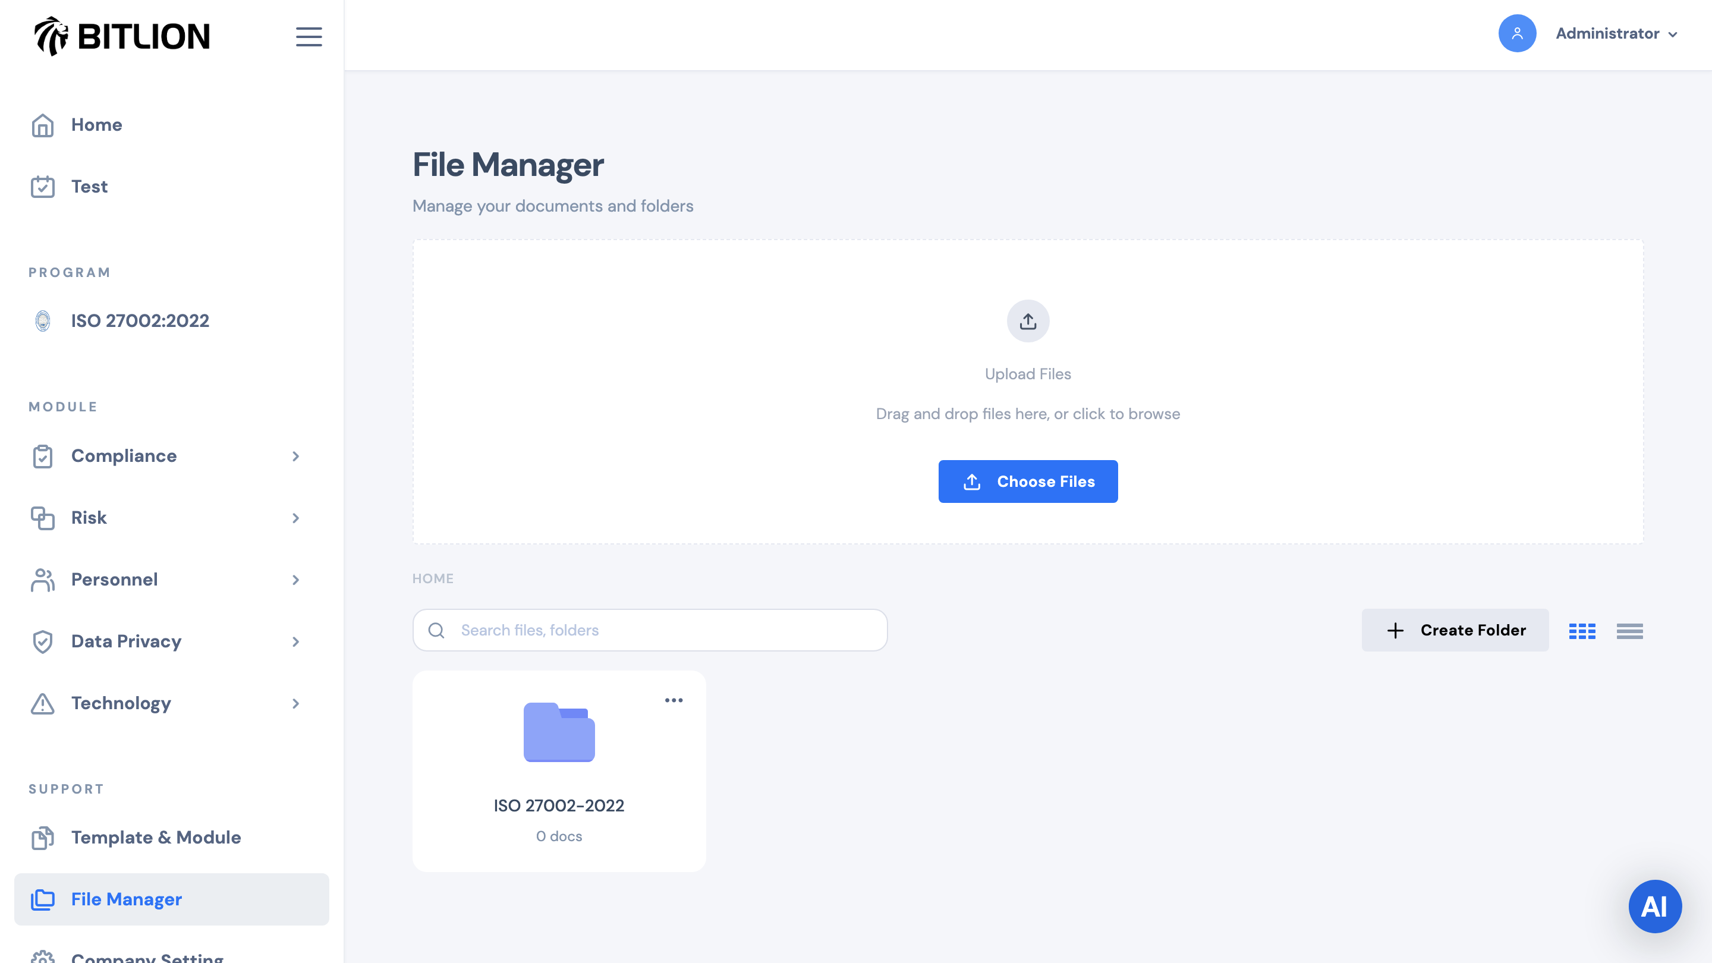Image resolution: width=1712 pixels, height=963 pixels.
Task: Click the Data Privacy shield icon
Action: (43, 641)
